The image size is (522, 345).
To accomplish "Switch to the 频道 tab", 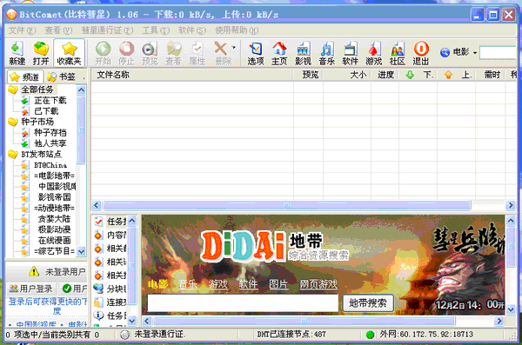I will pos(25,76).
